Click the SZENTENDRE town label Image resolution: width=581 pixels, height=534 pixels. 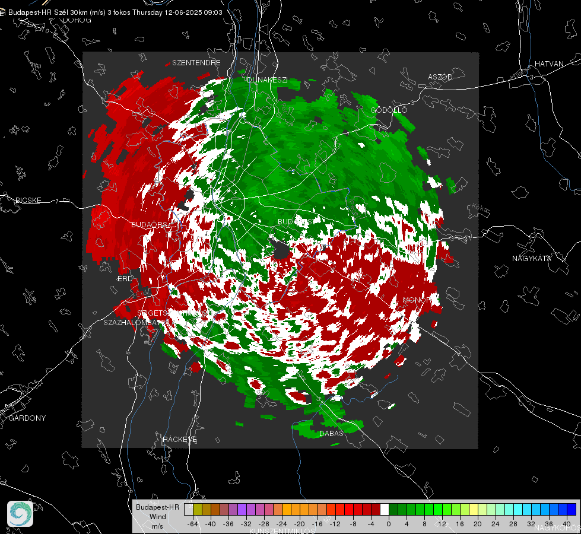[196, 63]
